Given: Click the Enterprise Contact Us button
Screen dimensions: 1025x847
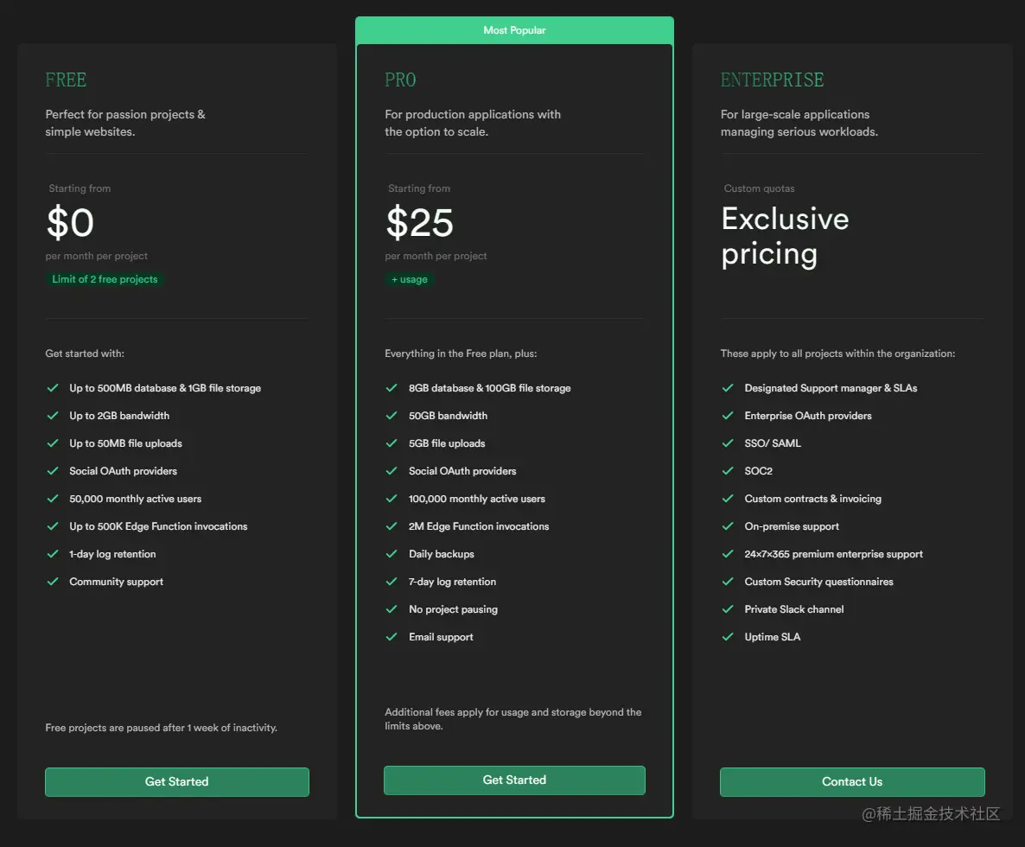Looking at the screenshot, I should coord(851,781).
